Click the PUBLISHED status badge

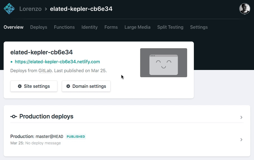coord(76,137)
